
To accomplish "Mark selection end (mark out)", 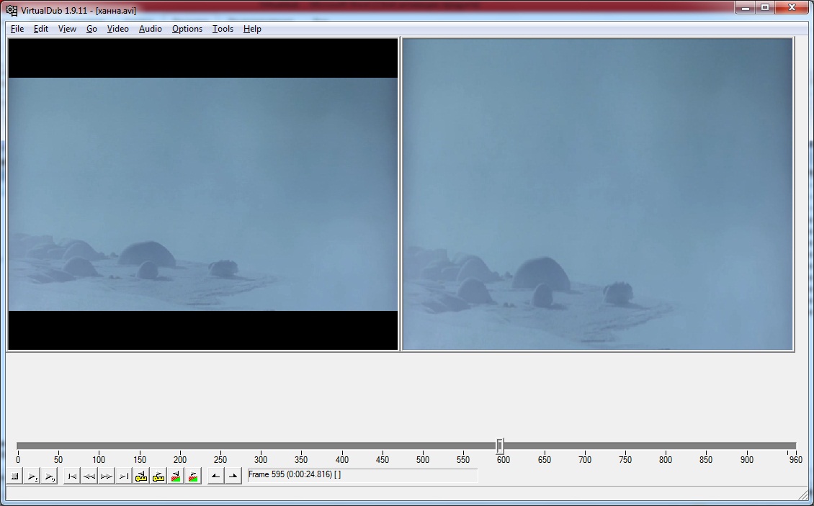I will (x=233, y=476).
